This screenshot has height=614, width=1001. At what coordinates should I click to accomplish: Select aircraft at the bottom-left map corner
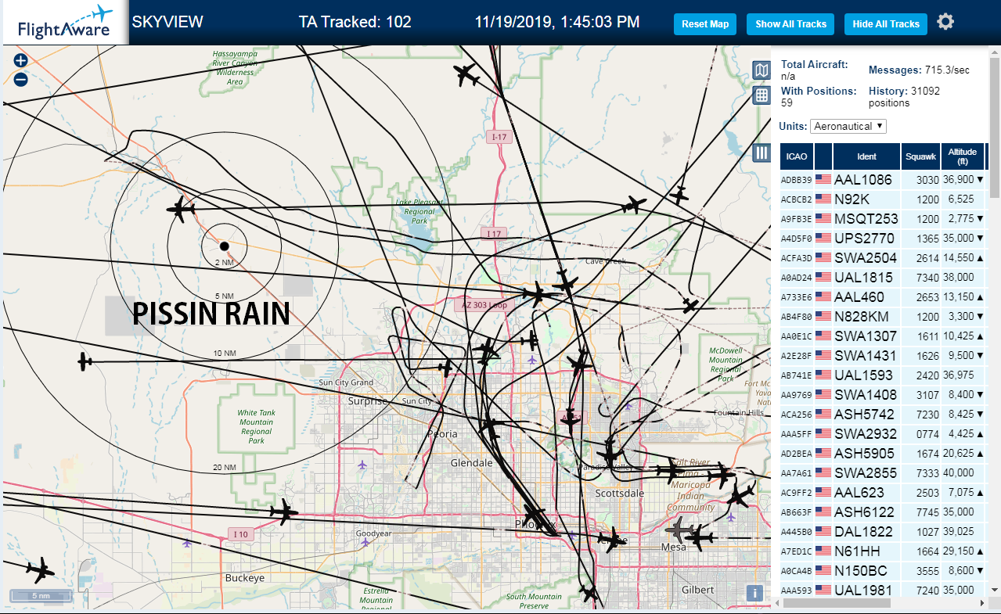[x=40, y=570]
